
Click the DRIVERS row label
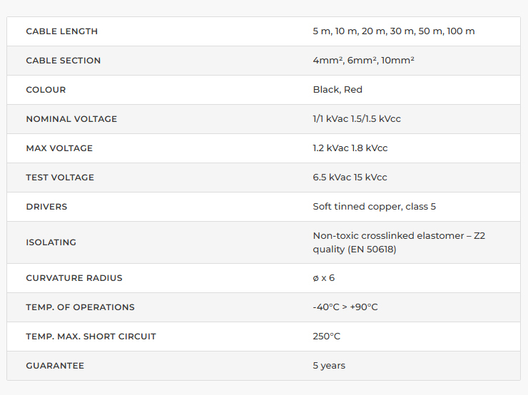(46, 207)
